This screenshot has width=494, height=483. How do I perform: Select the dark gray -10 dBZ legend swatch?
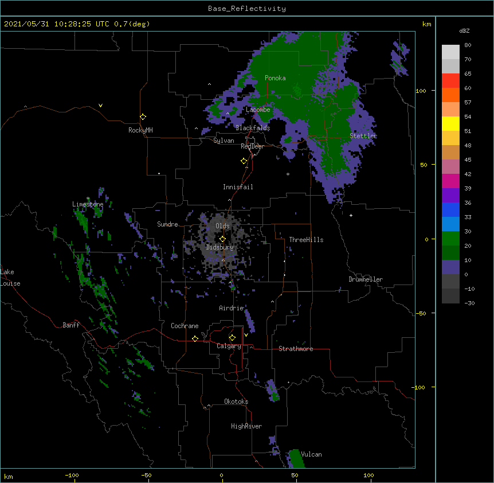(450, 296)
